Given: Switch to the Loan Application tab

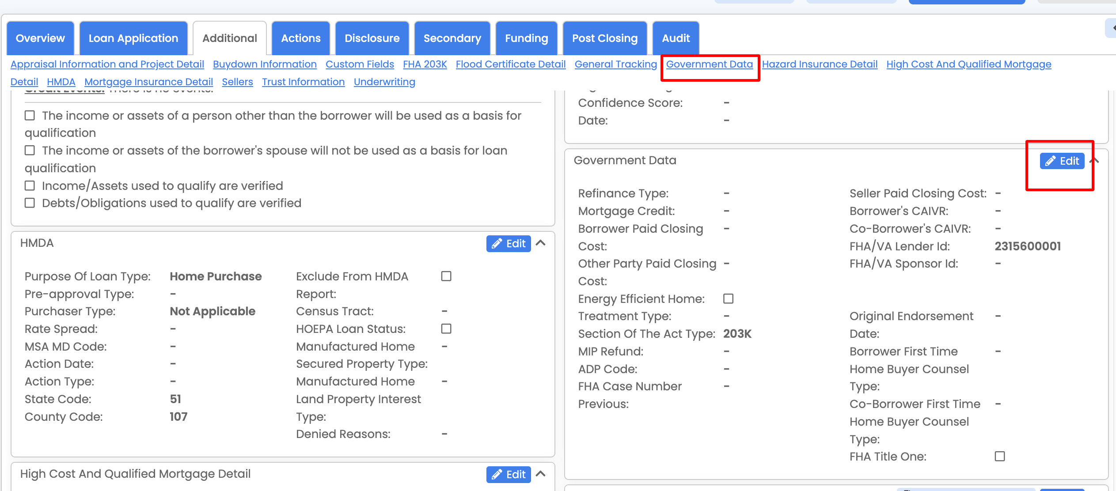Looking at the screenshot, I should (x=133, y=38).
